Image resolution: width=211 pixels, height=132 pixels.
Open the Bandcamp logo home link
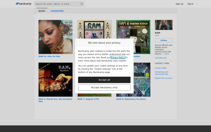24,4
